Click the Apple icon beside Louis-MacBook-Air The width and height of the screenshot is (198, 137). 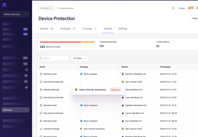pos(123,97)
